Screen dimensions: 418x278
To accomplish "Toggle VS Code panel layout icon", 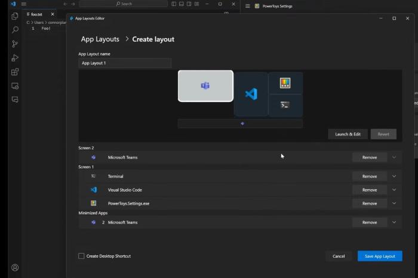I will [x=182, y=4].
